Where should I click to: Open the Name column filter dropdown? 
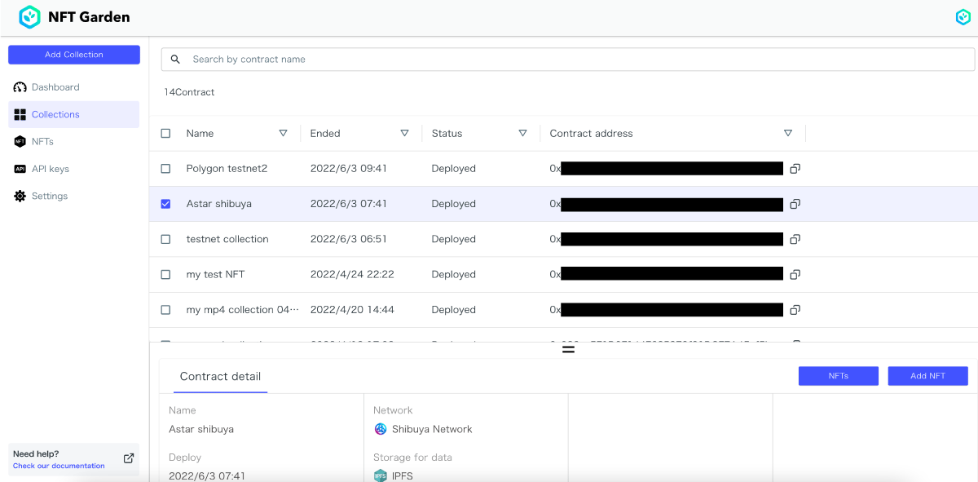coord(283,134)
